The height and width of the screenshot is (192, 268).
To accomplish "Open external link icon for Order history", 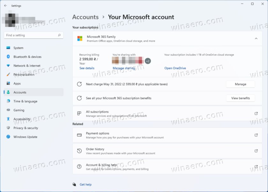I will [x=256, y=151].
